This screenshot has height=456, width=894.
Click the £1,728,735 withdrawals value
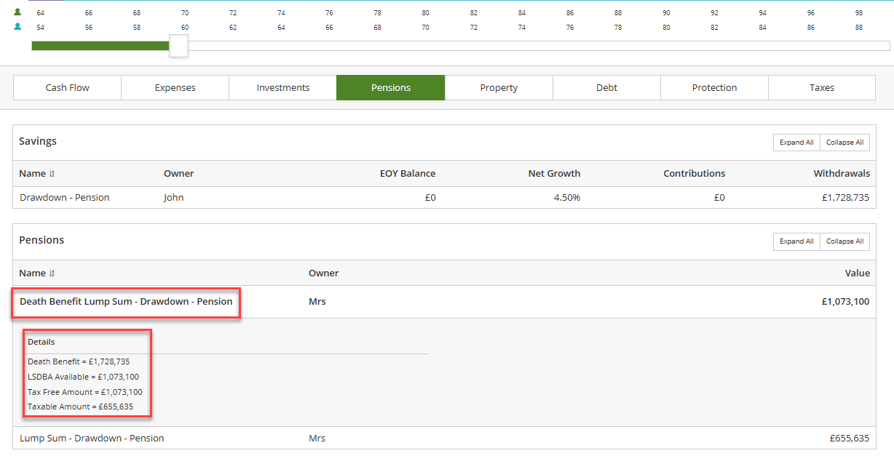844,198
